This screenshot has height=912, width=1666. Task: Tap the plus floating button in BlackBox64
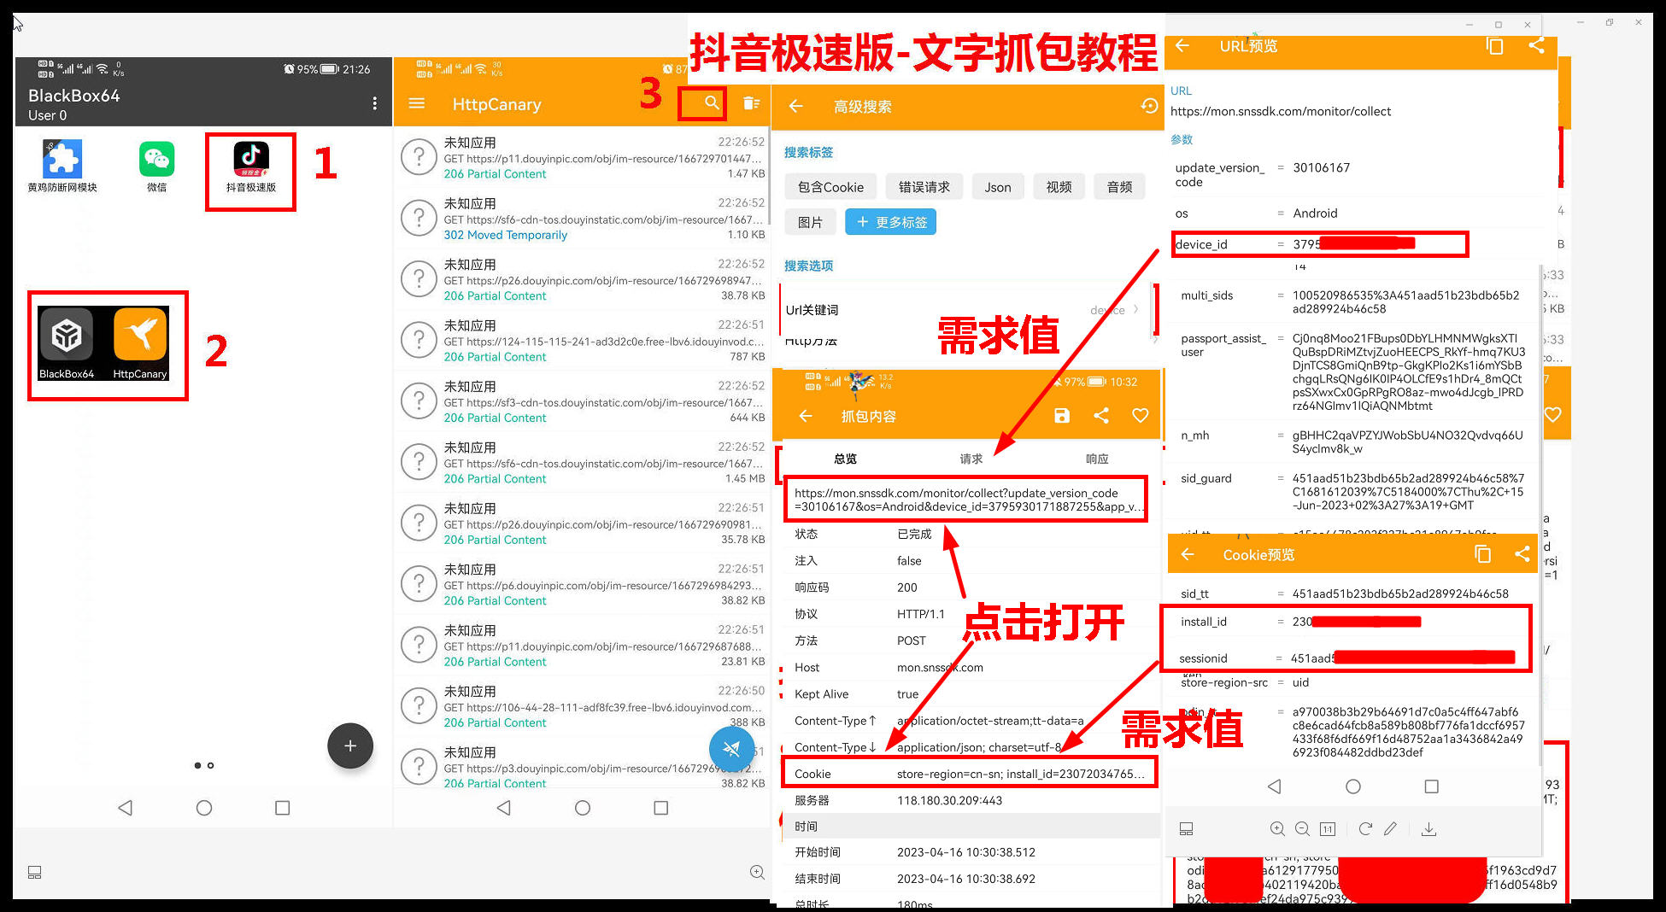tap(350, 745)
